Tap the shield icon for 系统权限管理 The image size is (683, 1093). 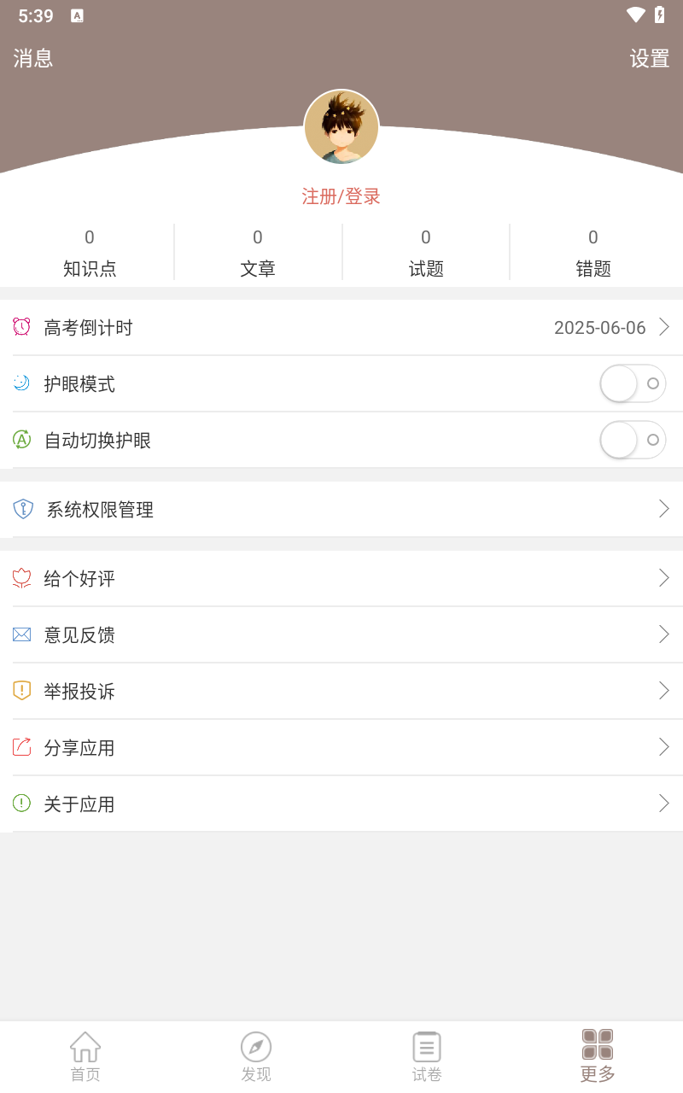pyautogui.click(x=23, y=509)
